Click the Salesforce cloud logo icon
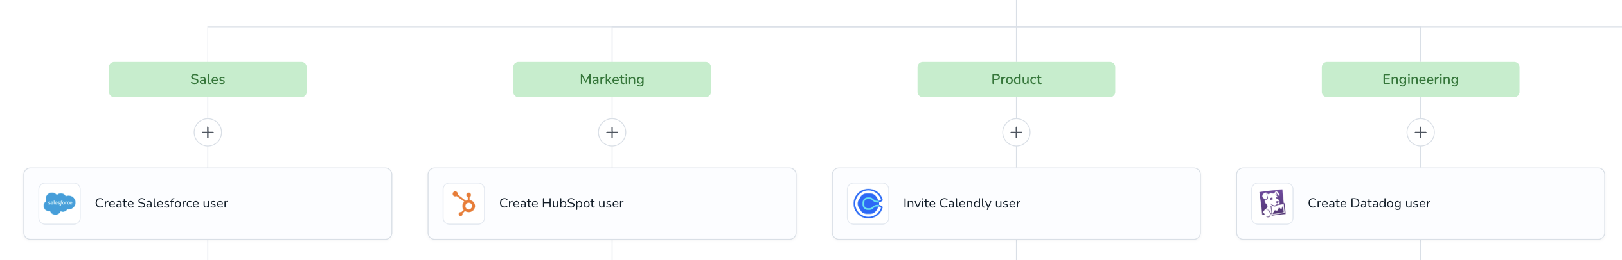The width and height of the screenshot is (1622, 260). (x=60, y=204)
